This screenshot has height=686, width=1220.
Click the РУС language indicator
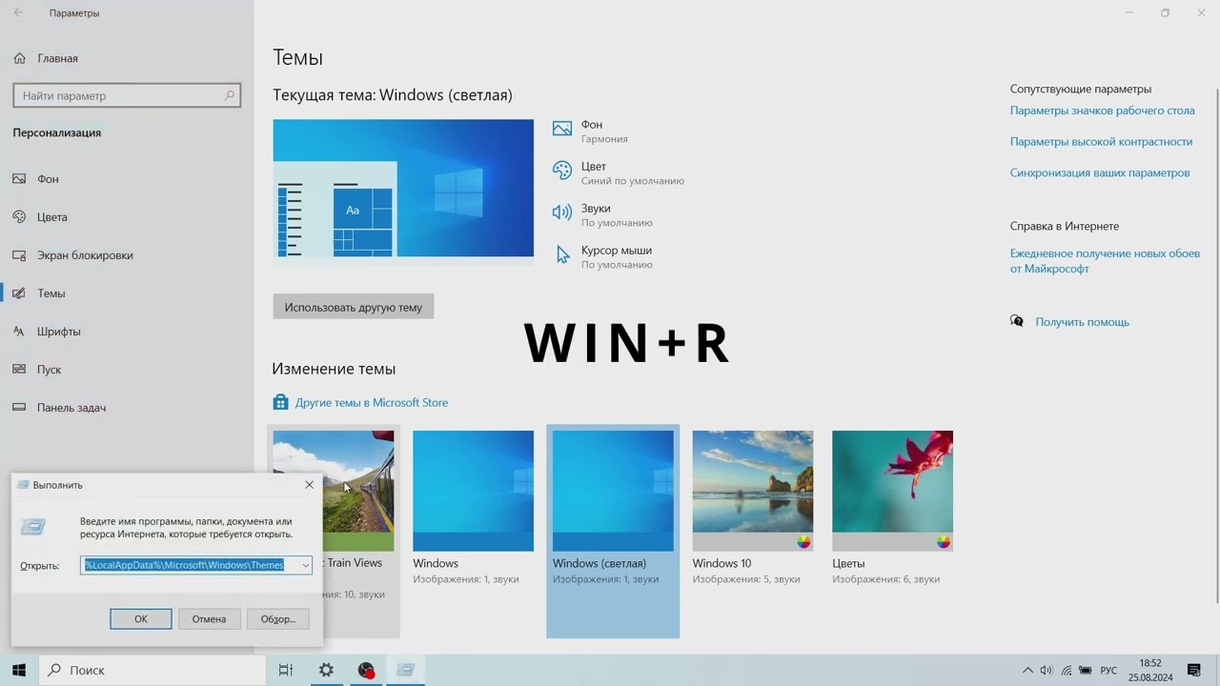click(1108, 671)
